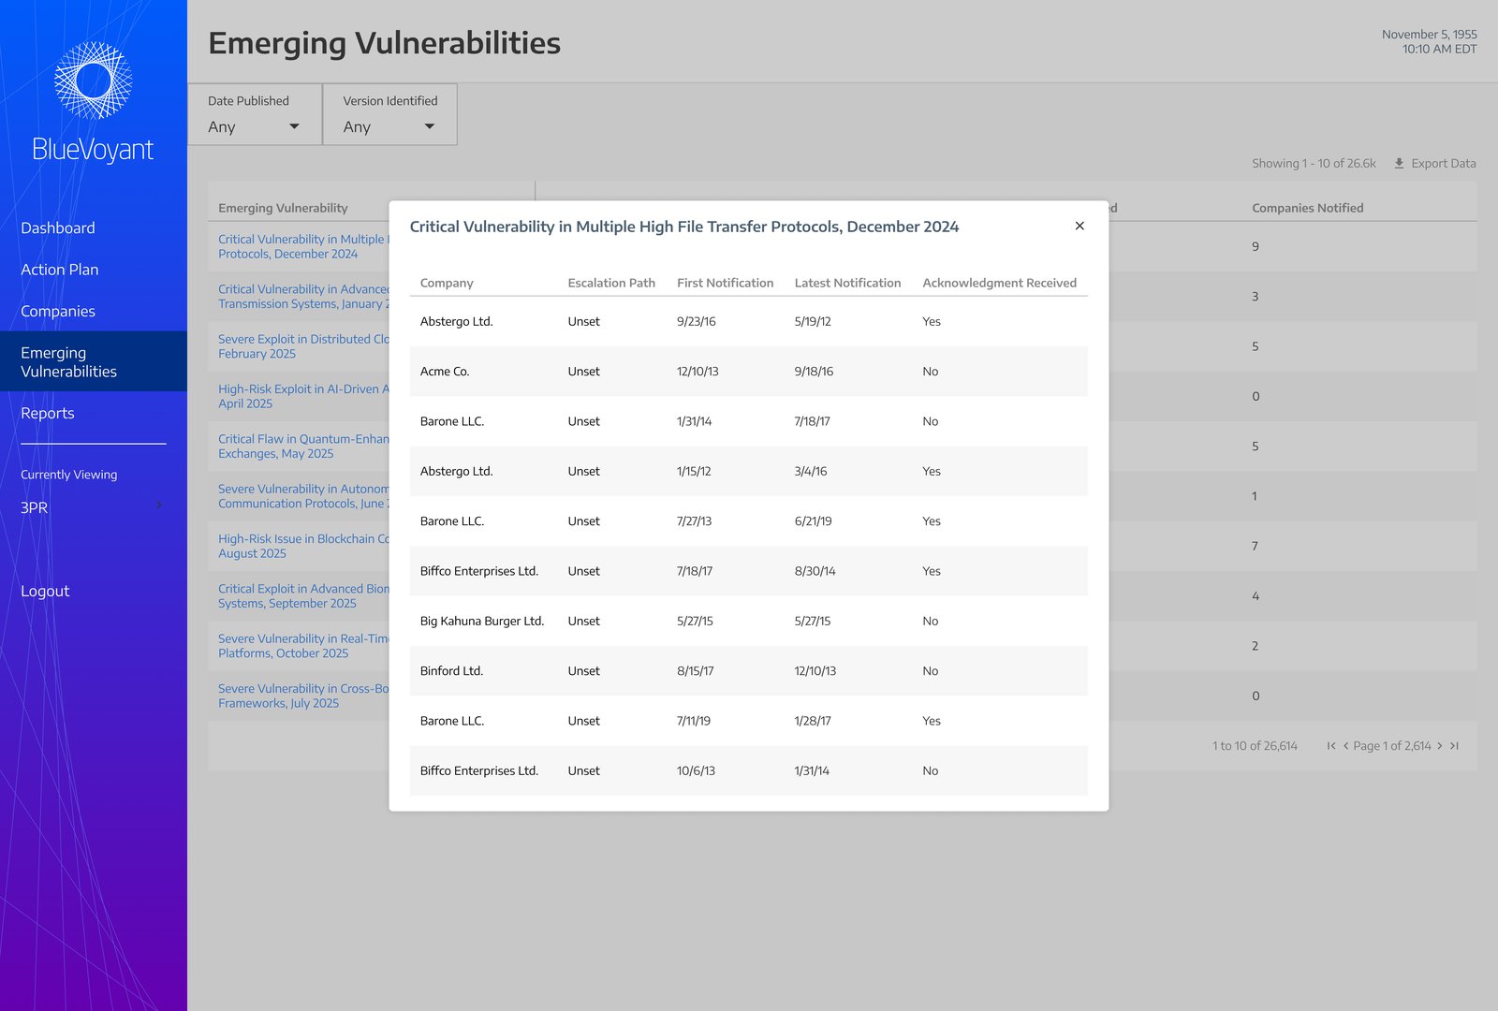This screenshot has height=1011, width=1498.
Task: Open Severe Exploit in Distributed, February 2025 link
Action: coord(303,346)
